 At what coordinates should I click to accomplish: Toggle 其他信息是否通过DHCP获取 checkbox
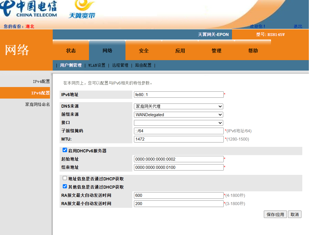click(x=65, y=186)
